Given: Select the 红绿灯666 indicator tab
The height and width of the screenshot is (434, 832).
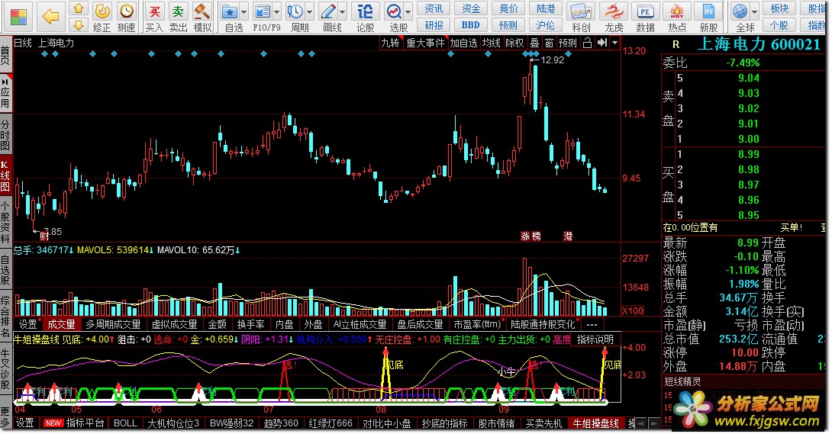Looking at the screenshot, I should point(331,423).
